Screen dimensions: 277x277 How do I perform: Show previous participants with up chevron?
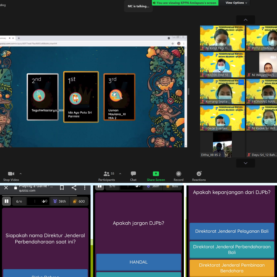click(245, 20)
